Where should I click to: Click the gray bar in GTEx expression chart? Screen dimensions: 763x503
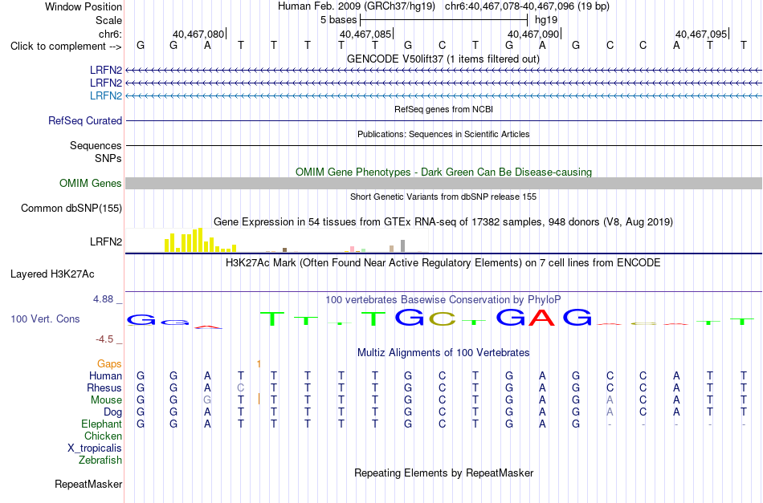click(x=403, y=246)
